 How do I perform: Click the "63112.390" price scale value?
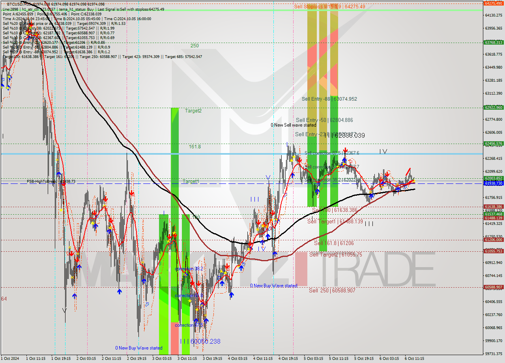tap(494, 94)
